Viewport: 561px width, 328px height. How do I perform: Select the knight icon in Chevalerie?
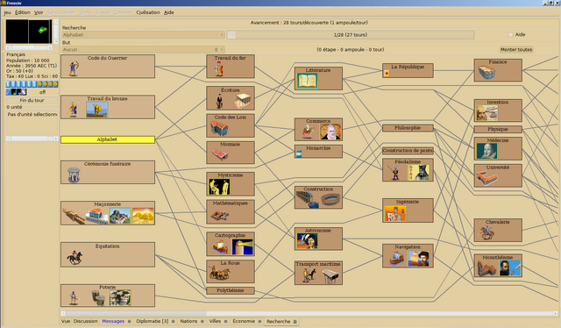[x=487, y=232]
